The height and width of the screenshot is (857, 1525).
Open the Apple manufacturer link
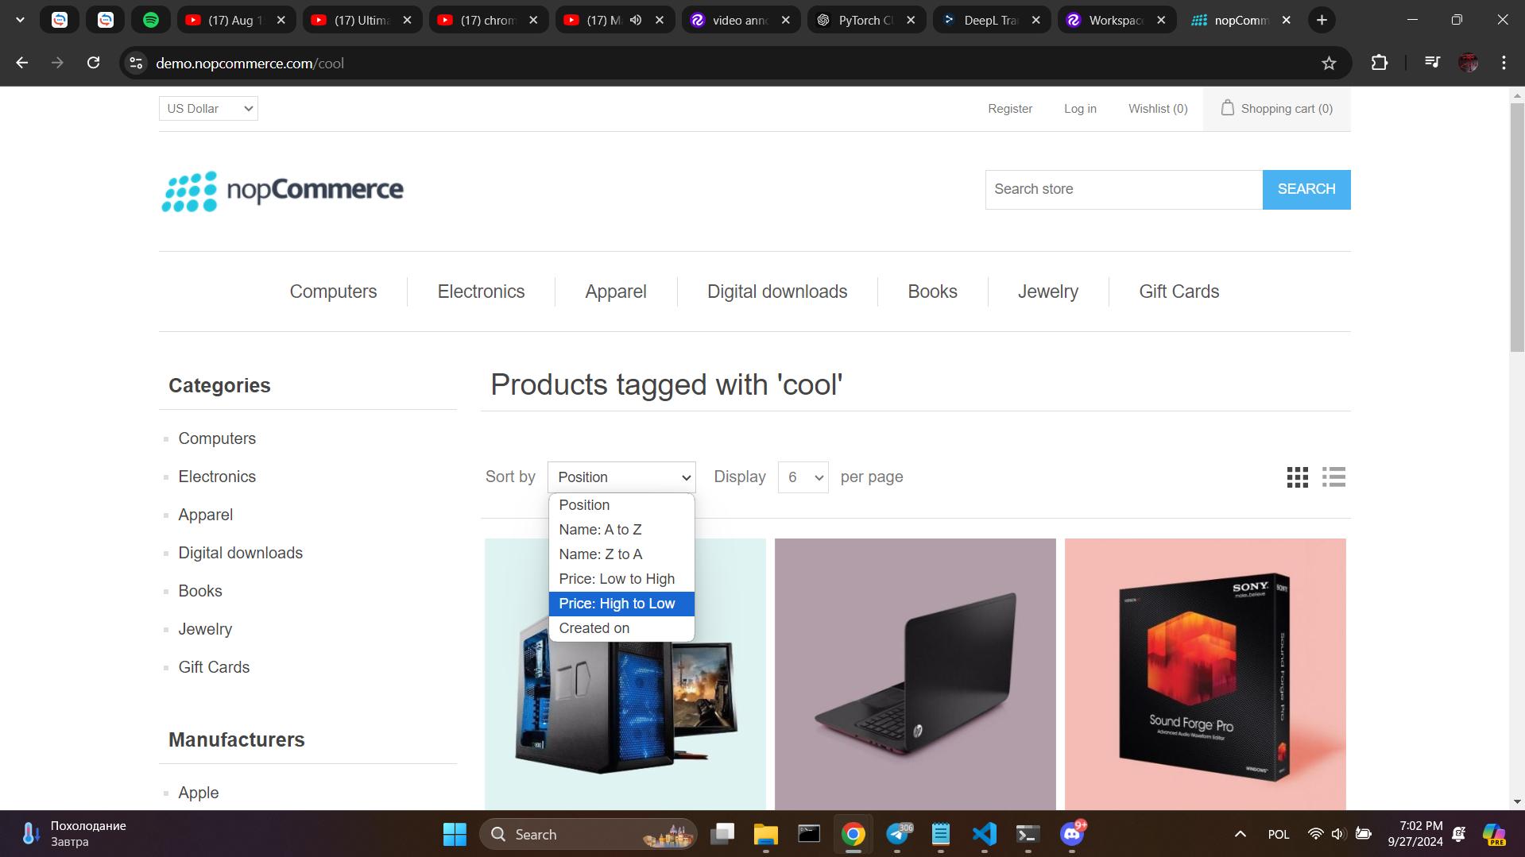(199, 793)
